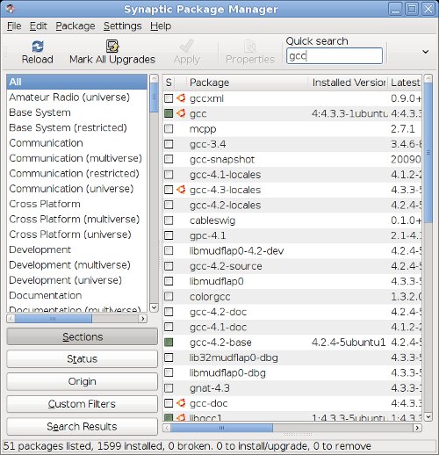
Task: Click the Search Results button
Action: pos(82,427)
